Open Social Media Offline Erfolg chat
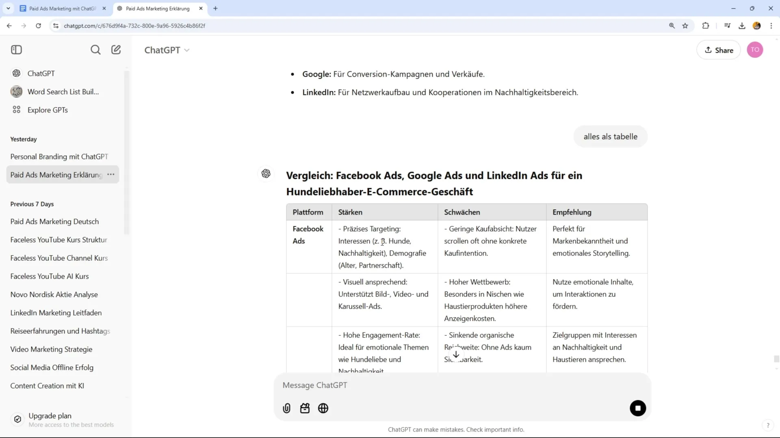Viewport: 780px width, 438px height. pos(63,367)
